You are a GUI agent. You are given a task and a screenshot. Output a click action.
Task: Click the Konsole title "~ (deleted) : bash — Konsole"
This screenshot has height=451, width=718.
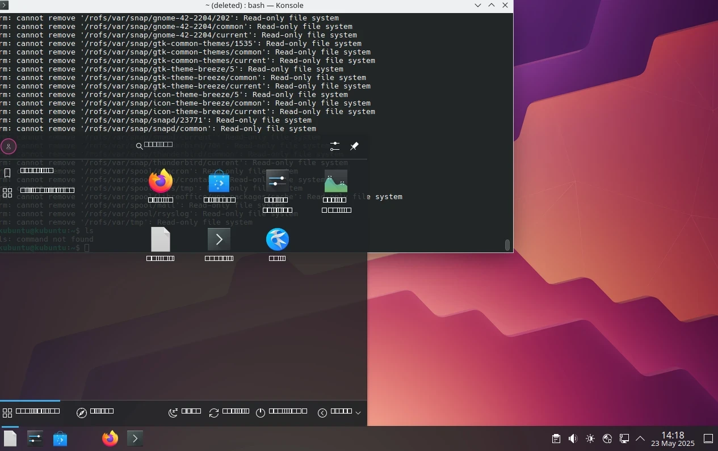click(x=254, y=5)
